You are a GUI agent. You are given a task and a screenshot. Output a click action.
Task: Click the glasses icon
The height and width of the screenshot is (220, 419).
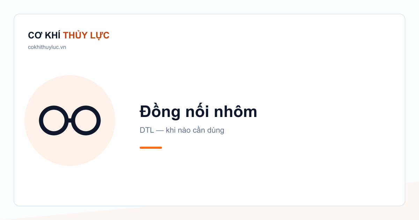70,120
